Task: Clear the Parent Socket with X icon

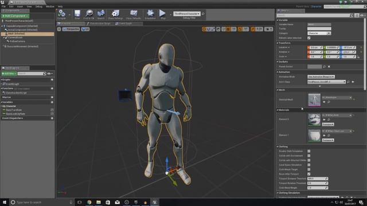Action: click(329, 66)
